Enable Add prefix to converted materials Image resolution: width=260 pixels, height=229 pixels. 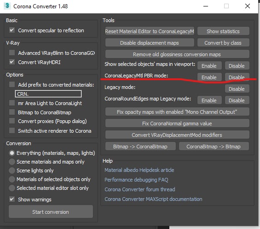(x=12, y=84)
